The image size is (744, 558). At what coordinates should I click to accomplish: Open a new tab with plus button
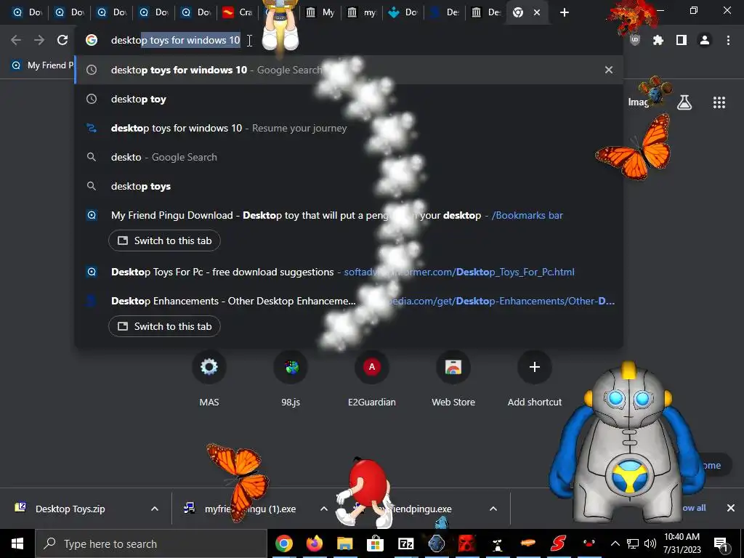click(x=564, y=12)
